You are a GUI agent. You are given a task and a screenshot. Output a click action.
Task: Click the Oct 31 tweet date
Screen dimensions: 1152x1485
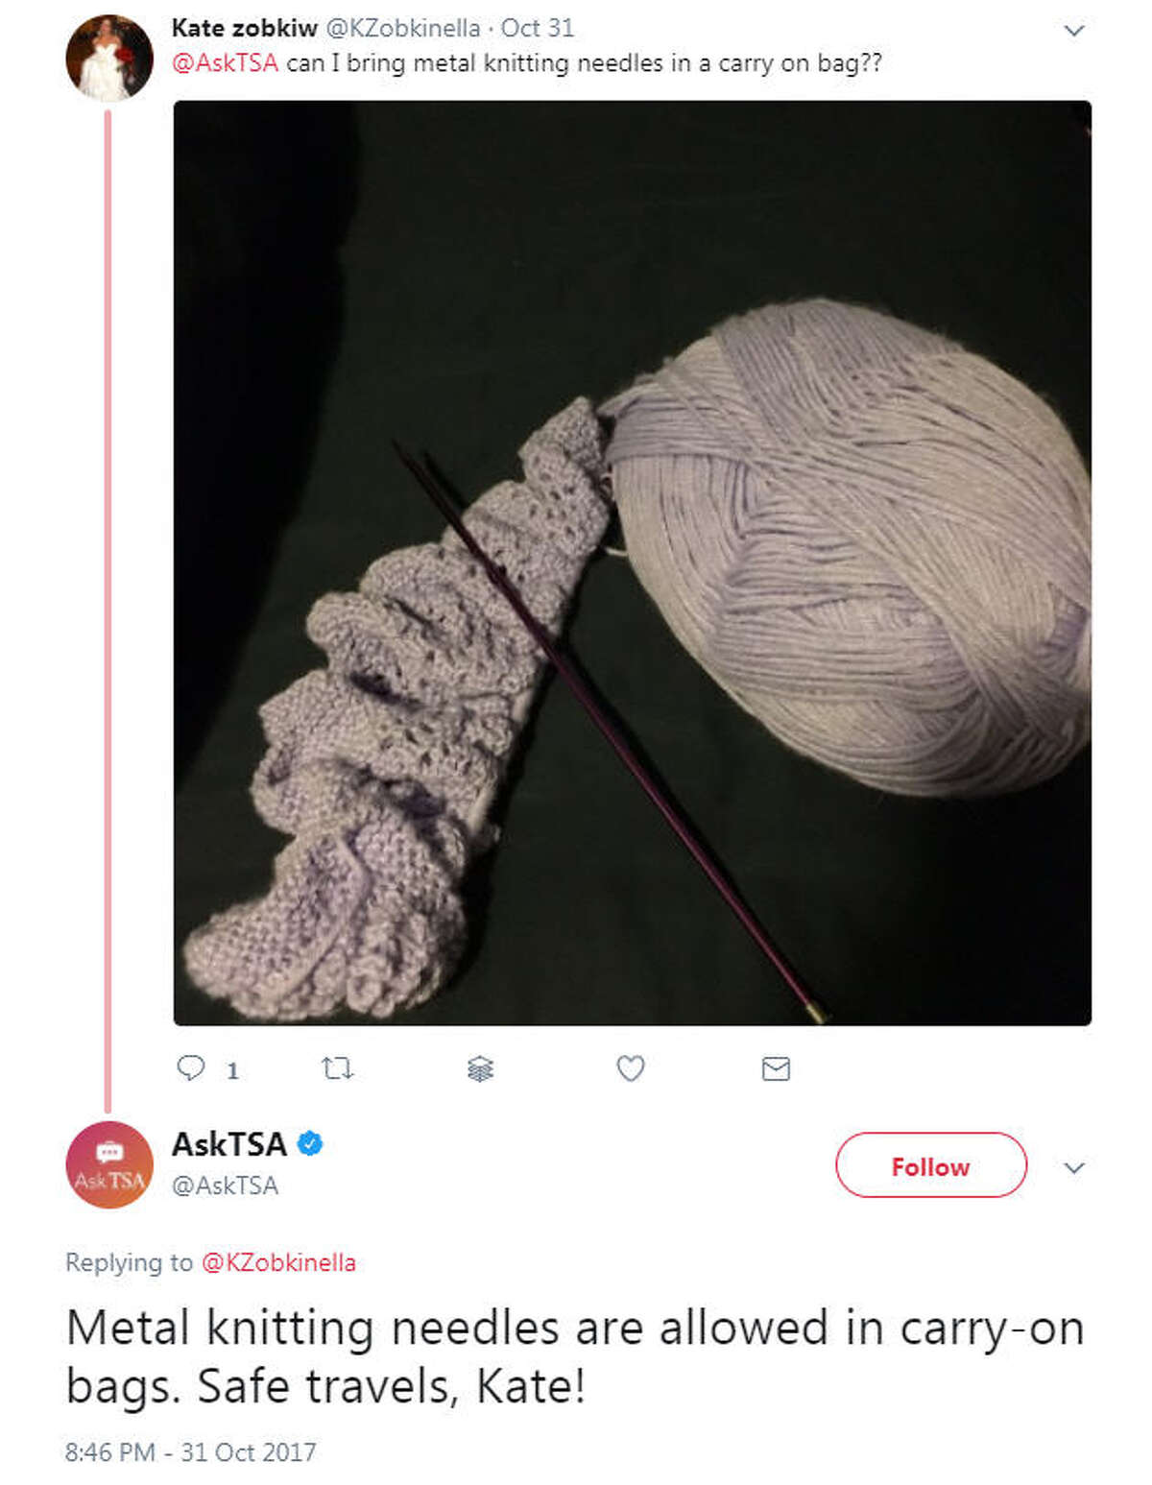[x=538, y=28]
